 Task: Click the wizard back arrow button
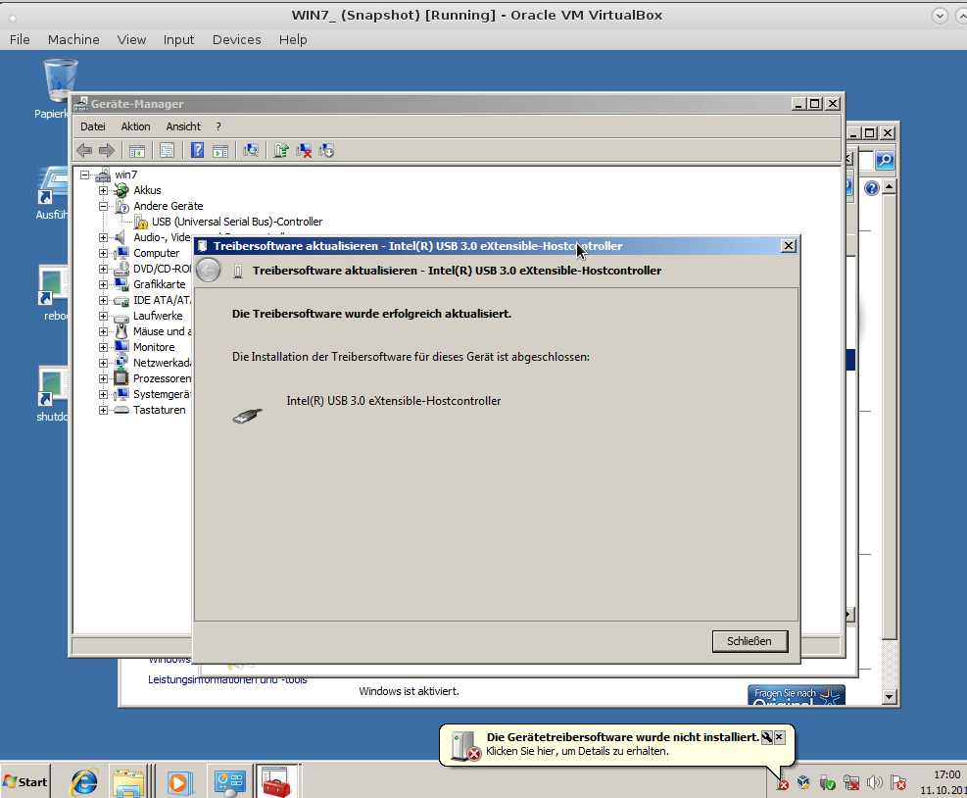(209, 271)
